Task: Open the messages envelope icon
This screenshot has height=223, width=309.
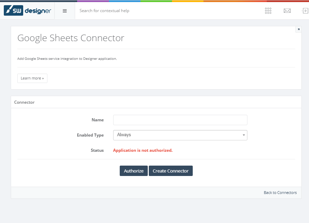Action: pyautogui.click(x=287, y=11)
